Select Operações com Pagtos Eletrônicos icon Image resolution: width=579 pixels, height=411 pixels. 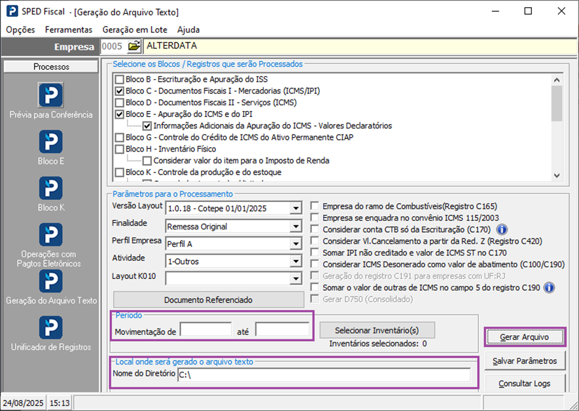[50, 235]
